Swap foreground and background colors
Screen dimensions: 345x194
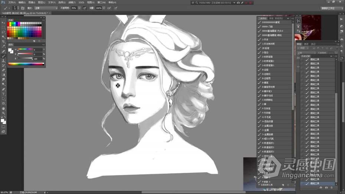click(4, 117)
